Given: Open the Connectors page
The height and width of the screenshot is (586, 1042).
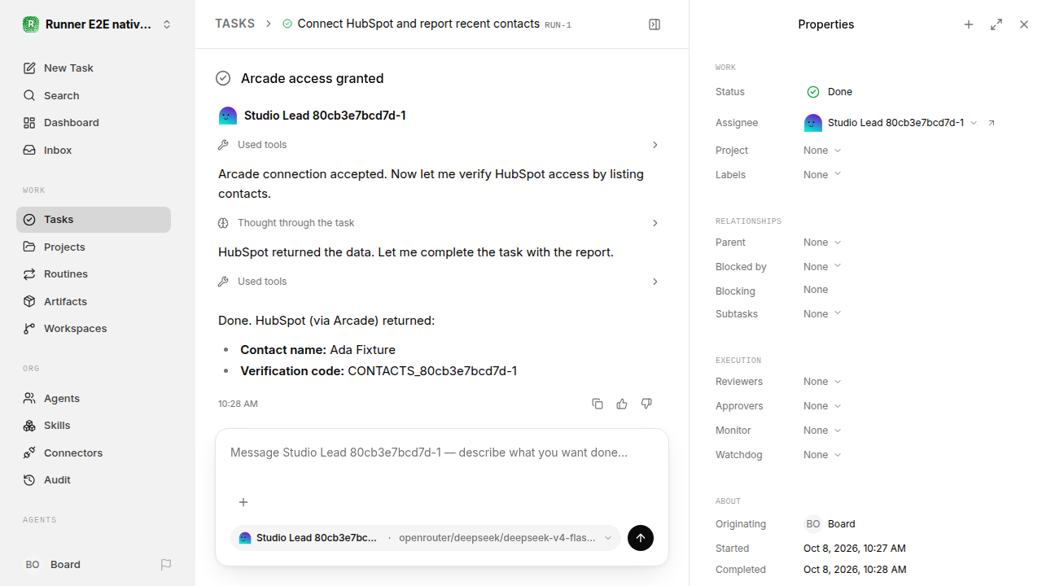Looking at the screenshot, I should [x=94, y=453].
